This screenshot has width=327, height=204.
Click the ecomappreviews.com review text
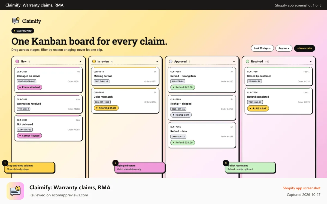pyautogui.click(x=59, y=195)
